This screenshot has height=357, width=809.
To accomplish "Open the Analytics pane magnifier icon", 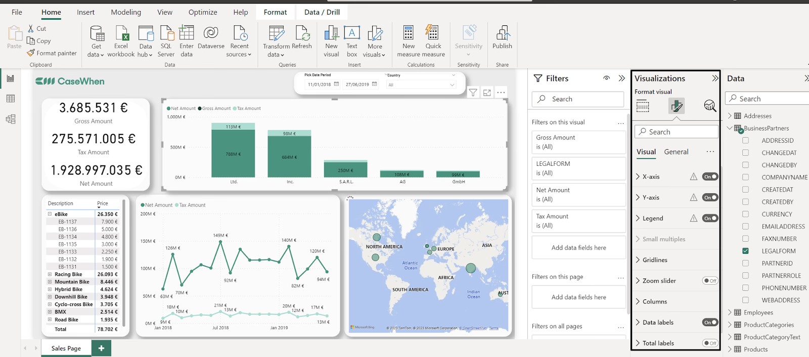I will tap(710, 106).
